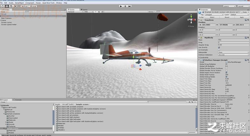Image resolution: width=250 pixels, height=136 pixels.
Task: Toggle the skybox overlay icon in Scene toolbar
Action: coord(99,12)
